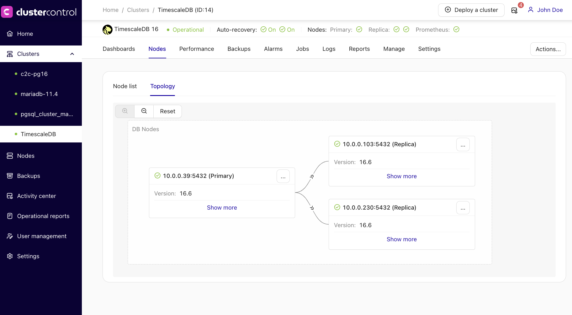Open Operational reports in the sidebar
Image resolution: width=572 pixels, height=315 pixels.
(x=43, y=216)
